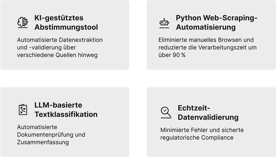Click the AI brain circuit icon
Image resolution: width=276 pixels, height=157 pixels.
click(23, 23)
